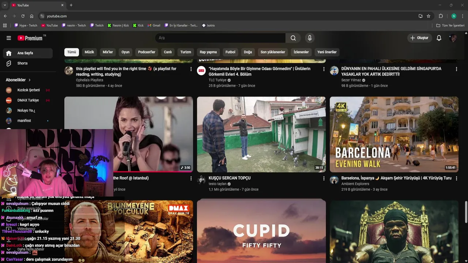Open the Hype - Twitch bookmark
Viewport: 468px width, 263px height.
point(26,26)
